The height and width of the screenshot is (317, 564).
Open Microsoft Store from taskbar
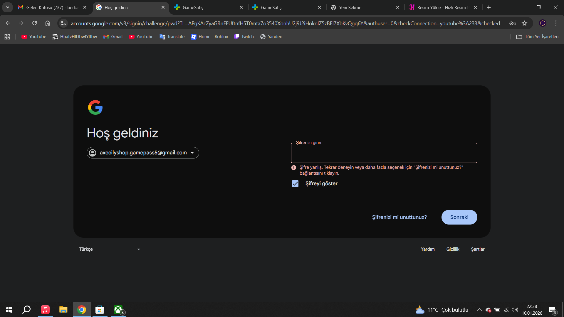coord(100,310)
